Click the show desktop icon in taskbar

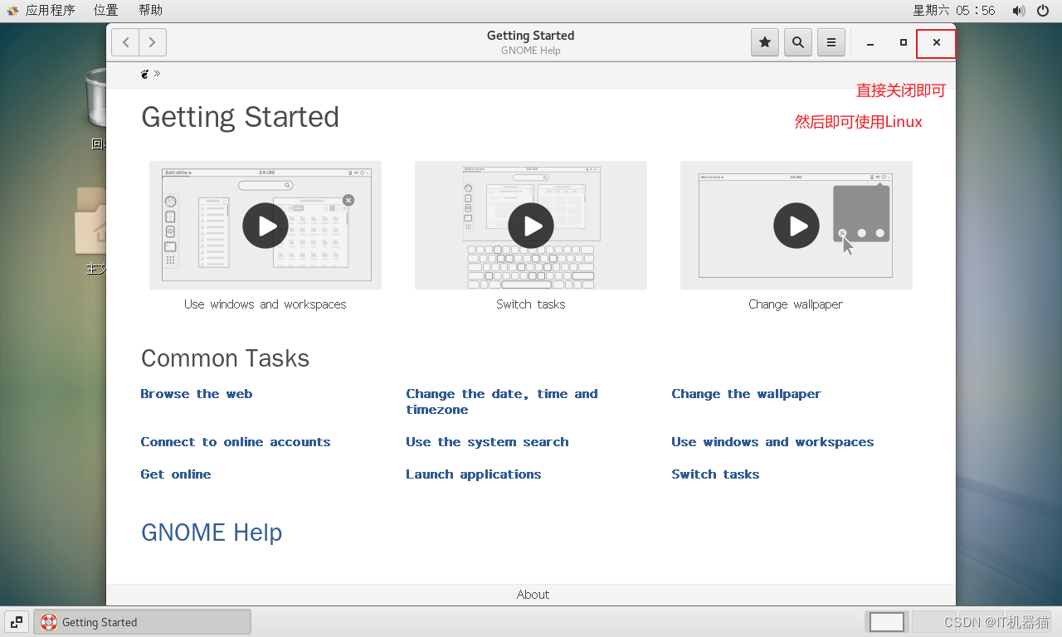(x=16, y=622)
